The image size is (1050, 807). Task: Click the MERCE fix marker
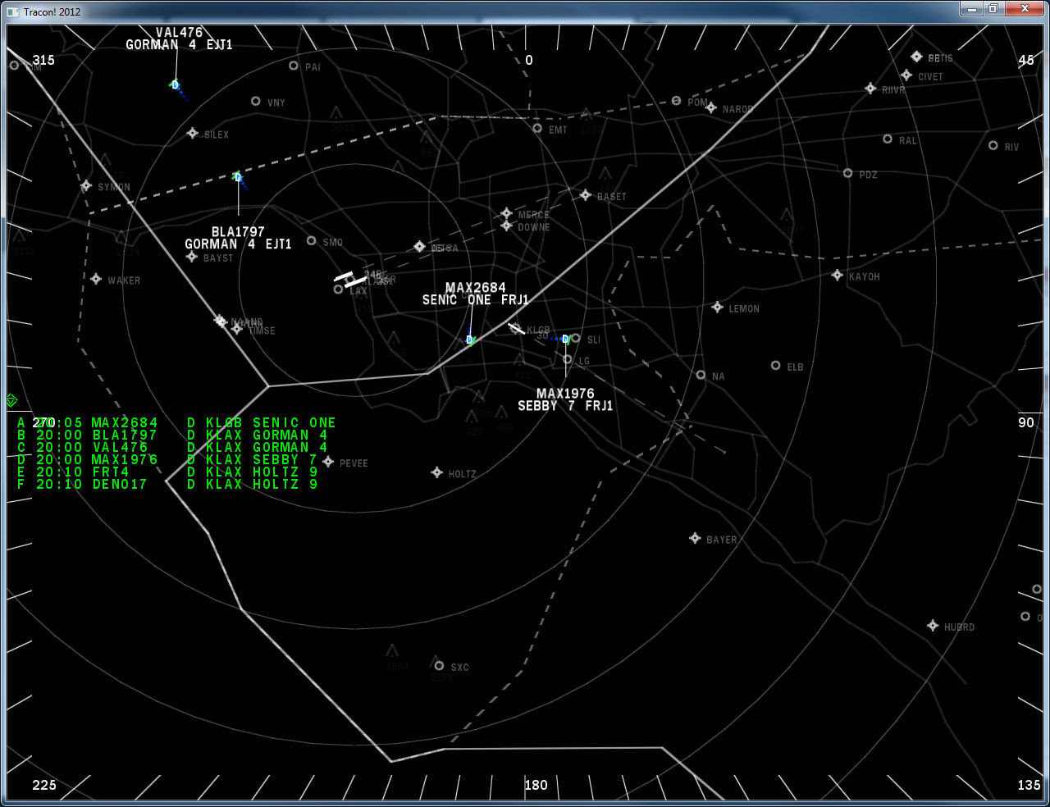pyautogui.click(x=507, y=213)
